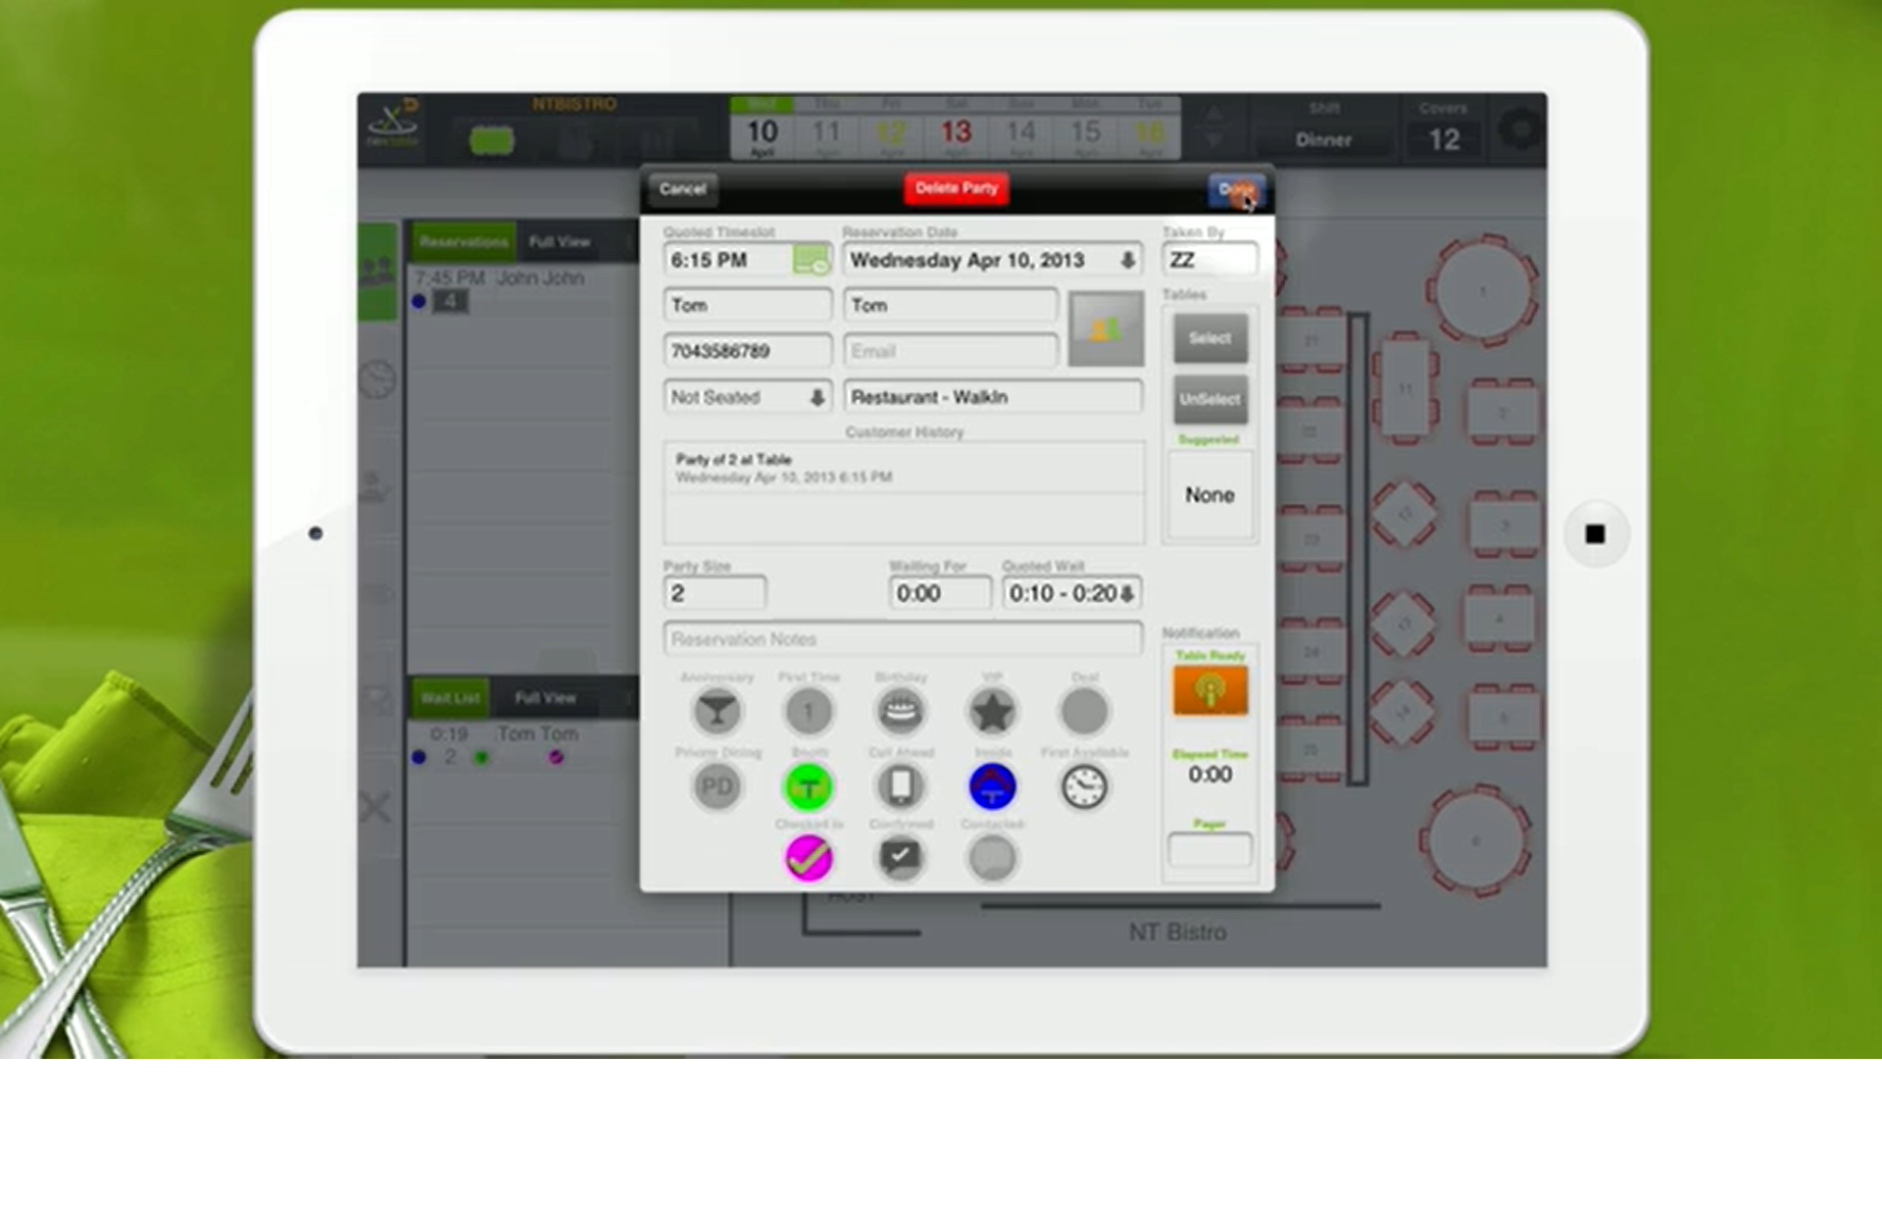This screenshot has width=1882, height=1206.
Task: Switch to Wait List Full View tab
Action: point(545,698)
